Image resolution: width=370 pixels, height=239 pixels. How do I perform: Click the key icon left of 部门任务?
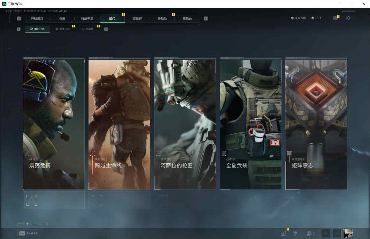pyautogui.click(x=19, y=29)
